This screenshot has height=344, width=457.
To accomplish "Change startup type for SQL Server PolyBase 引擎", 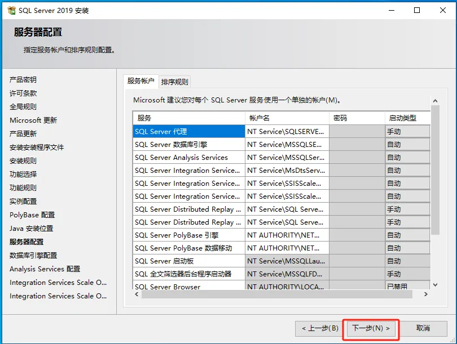I will (x=408, y=235).
